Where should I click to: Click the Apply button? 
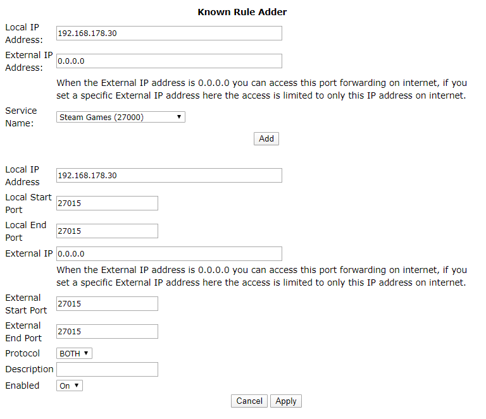click(286, 401)
